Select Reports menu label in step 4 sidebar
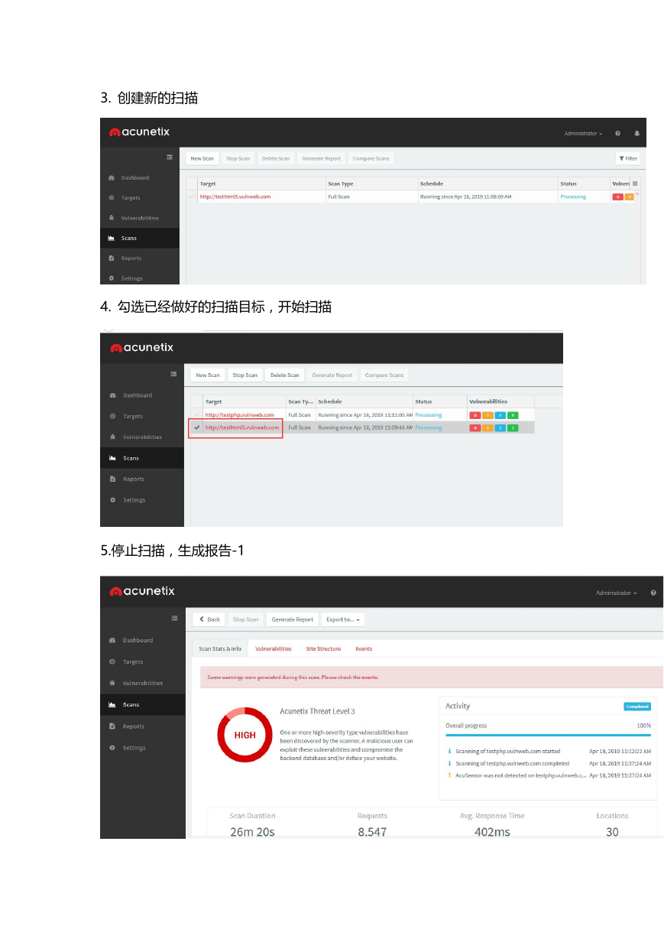664x939 pixels. [134, 479]
